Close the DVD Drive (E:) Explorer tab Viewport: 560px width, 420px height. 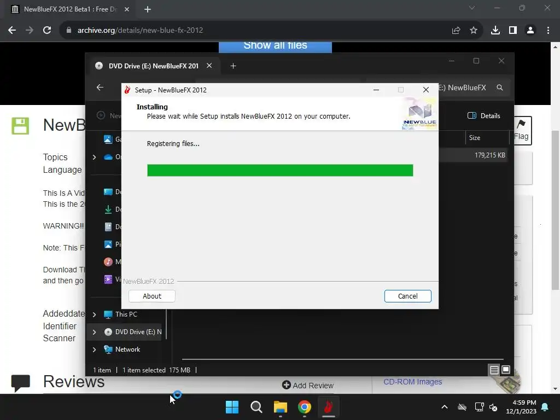tap(209, 66)
